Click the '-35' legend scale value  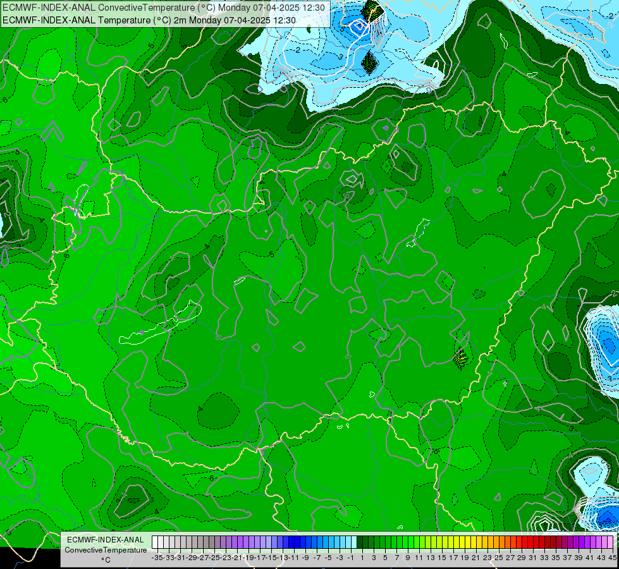click(x=157, y=558)
